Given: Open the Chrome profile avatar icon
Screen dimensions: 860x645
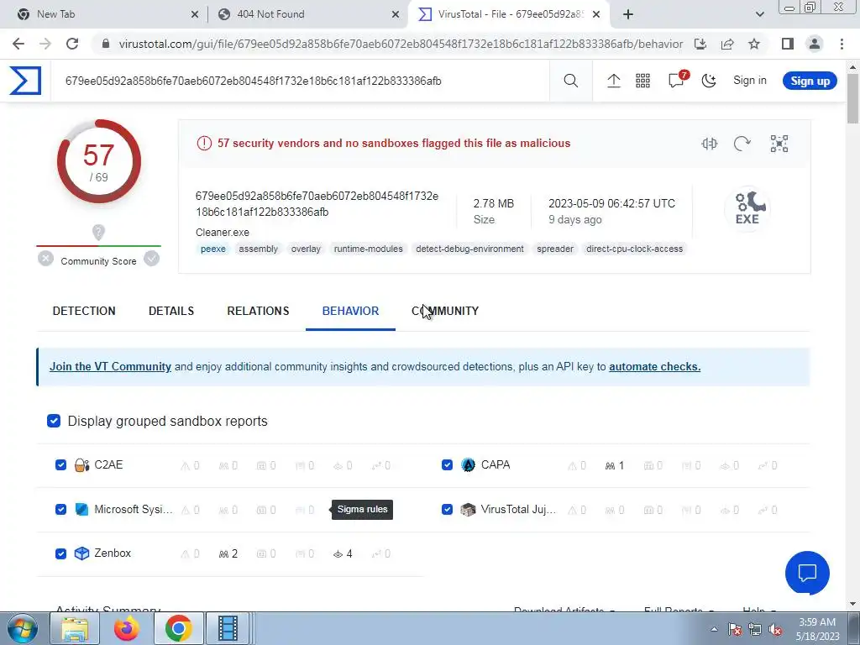Looking at the screenshot, I should [x=815, y=44].
